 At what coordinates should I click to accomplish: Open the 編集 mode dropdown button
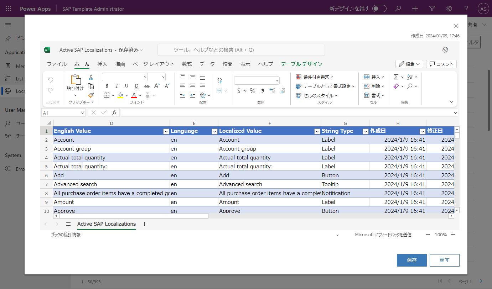pyautogui.click(x=409, y=64)
